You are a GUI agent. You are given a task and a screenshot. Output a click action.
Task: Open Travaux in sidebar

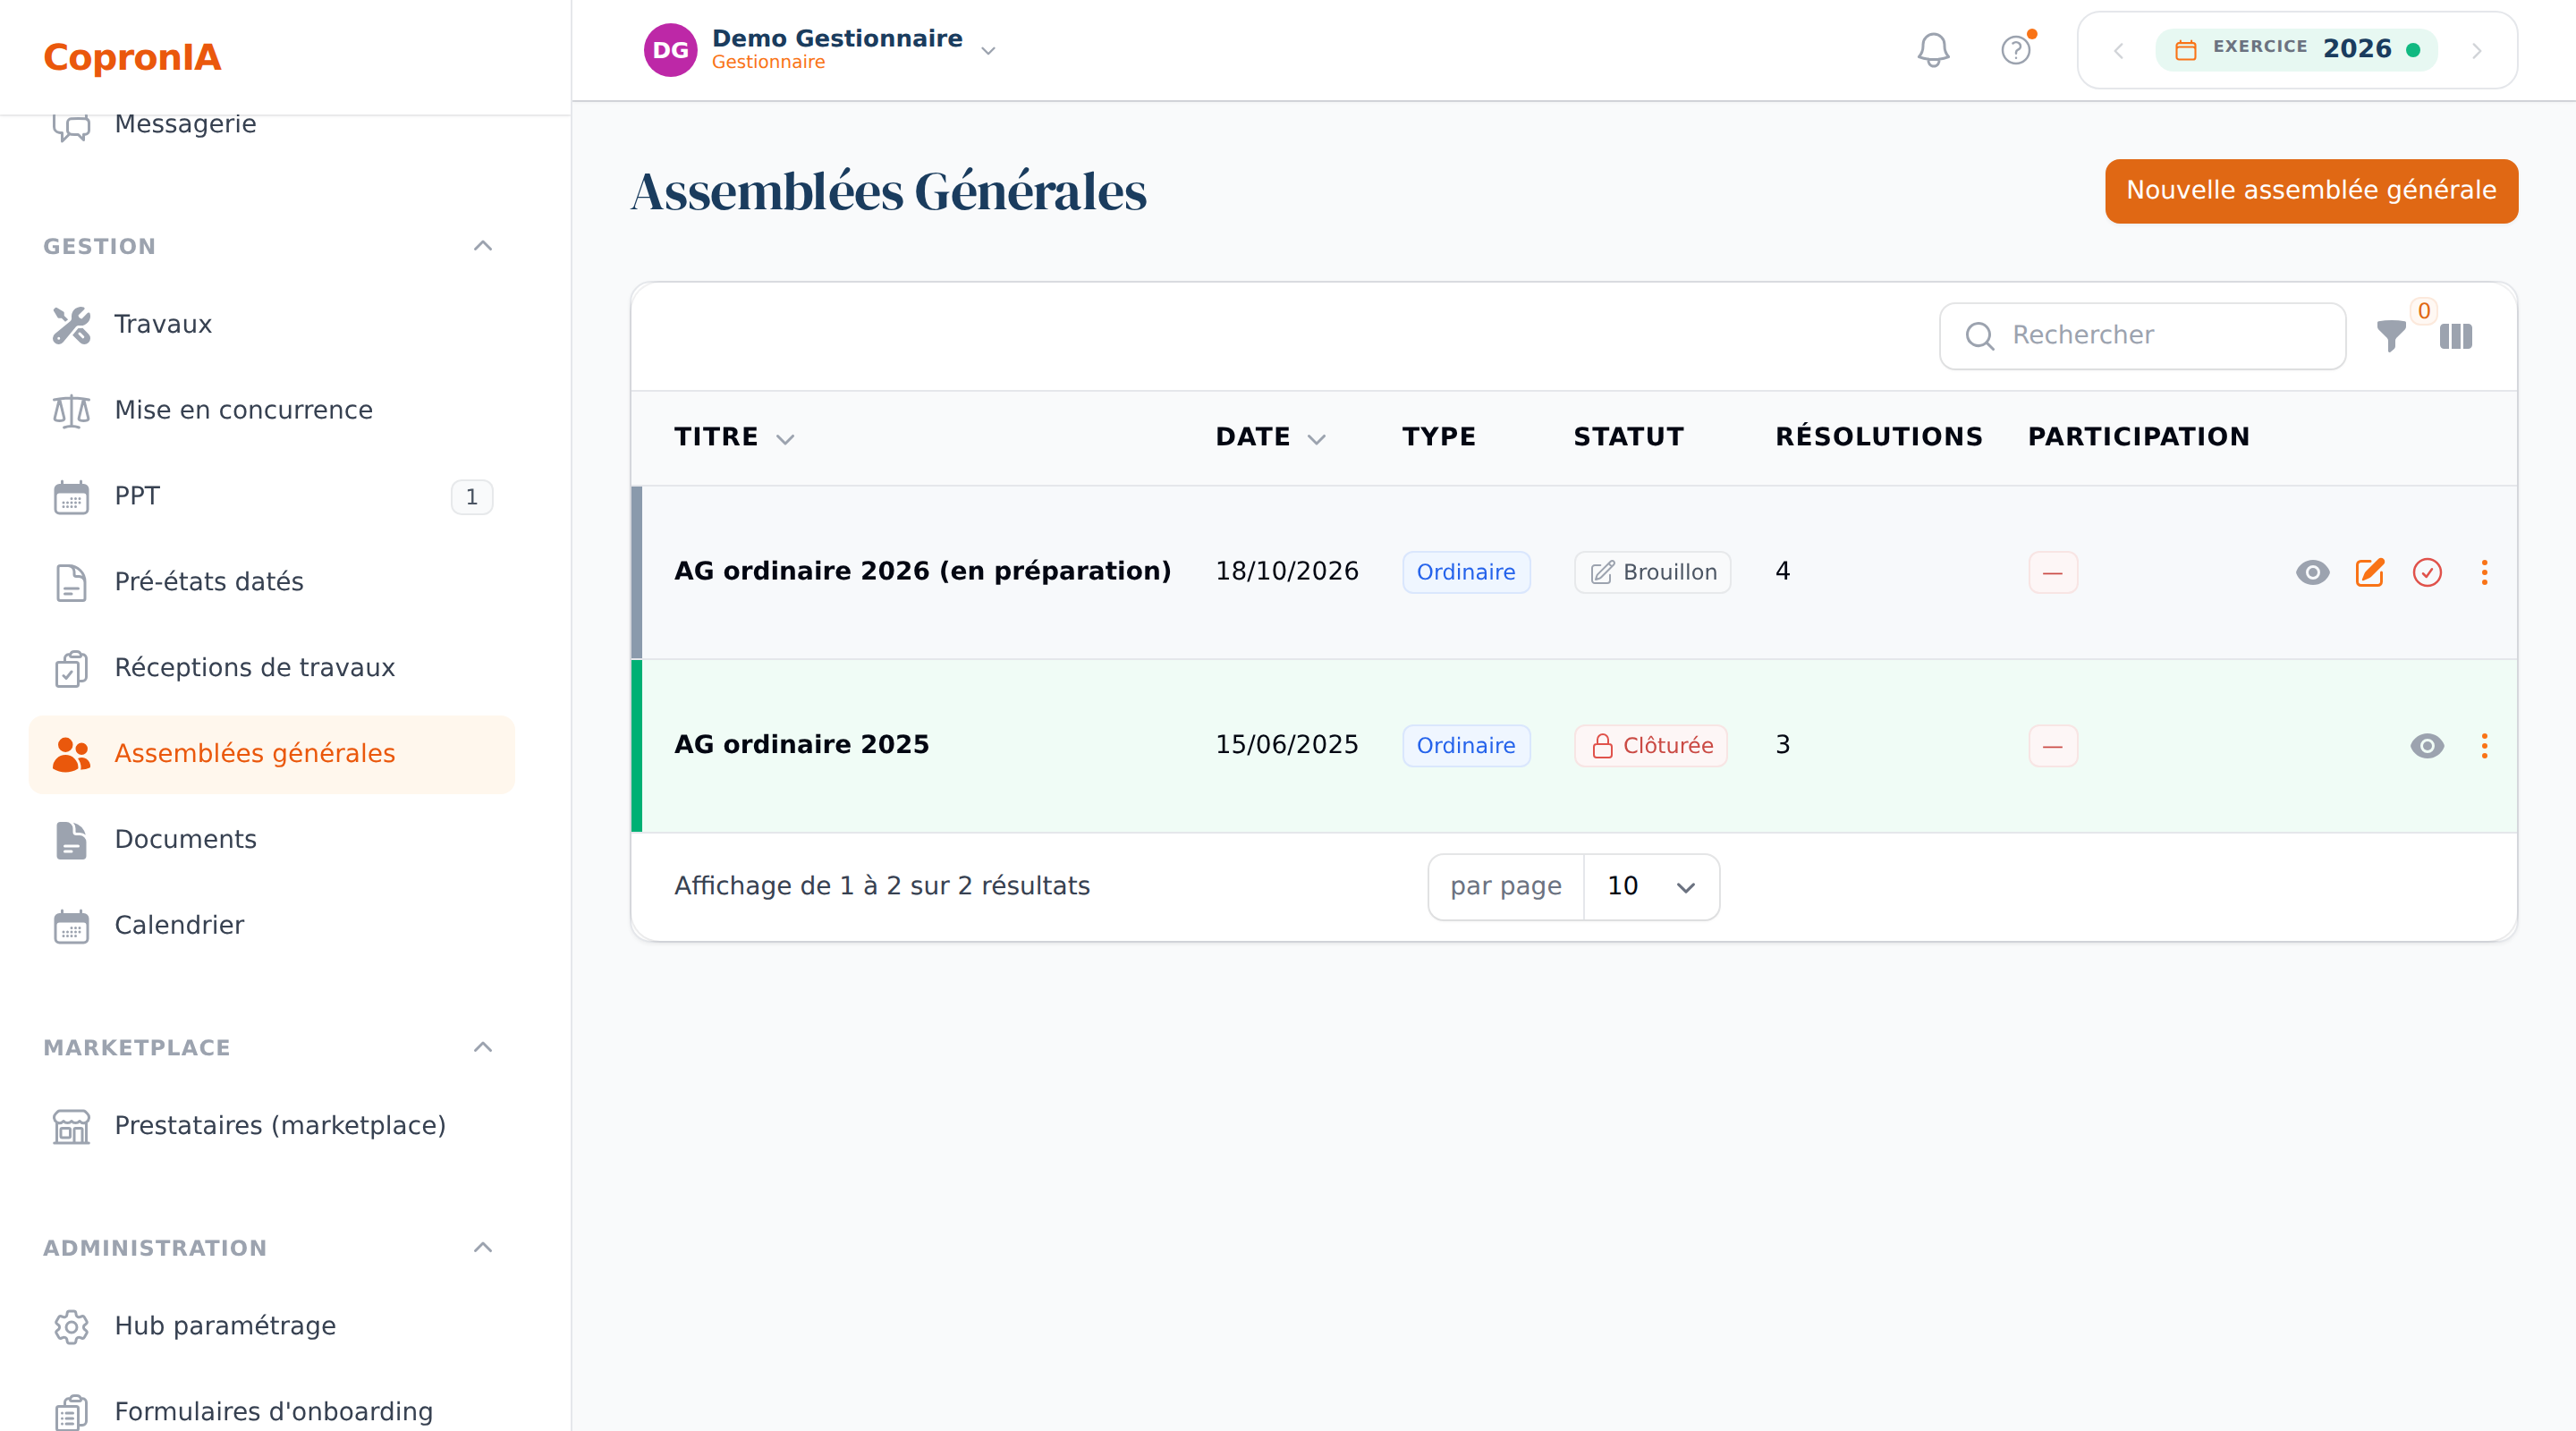[271, 324]
